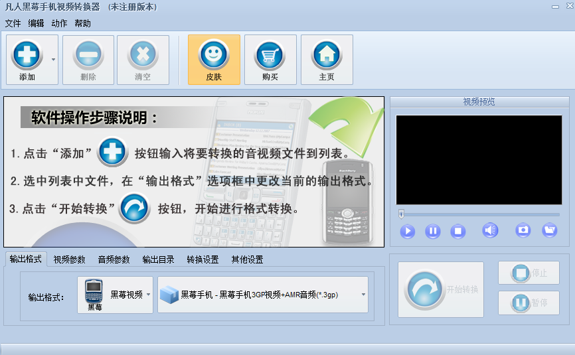Switch to the 其他设置 tab
This screenshot has height=355, width=575.
(x=247, y=259)
